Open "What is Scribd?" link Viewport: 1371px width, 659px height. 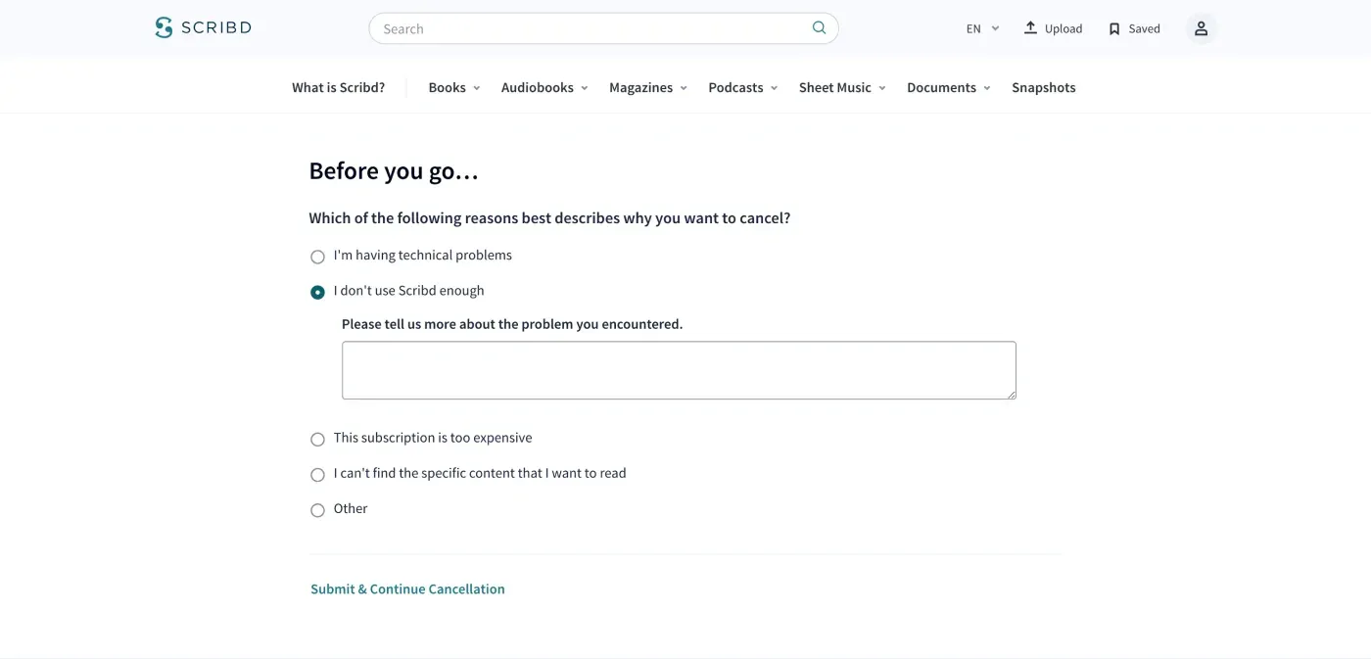(338, 87)
